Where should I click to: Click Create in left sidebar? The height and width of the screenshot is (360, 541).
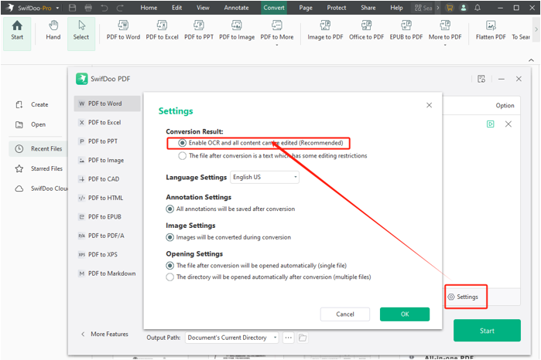click(x=32, y=104)
